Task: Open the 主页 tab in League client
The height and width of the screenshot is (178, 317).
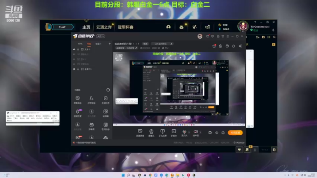Action: tap(86, 27)
